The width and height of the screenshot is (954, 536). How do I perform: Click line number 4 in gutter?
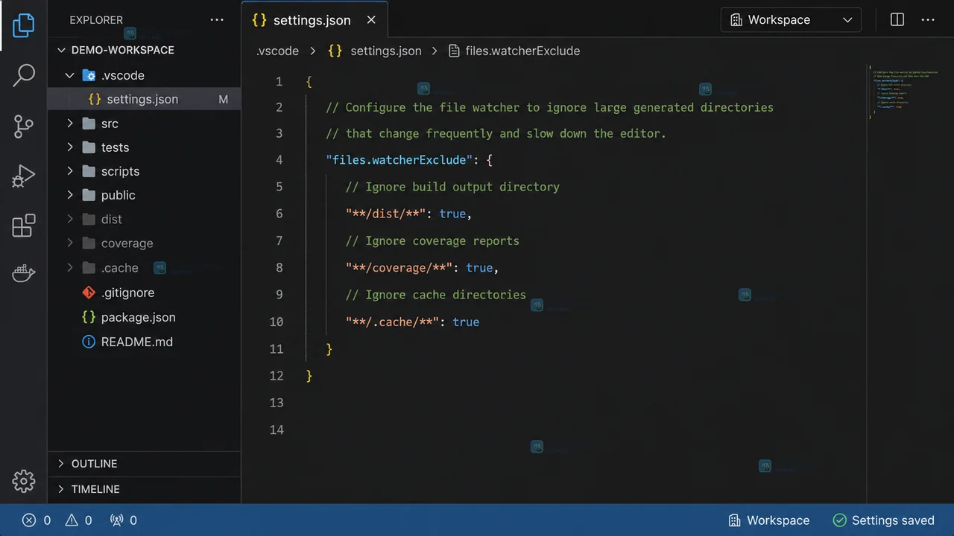(x=279, y=160)
